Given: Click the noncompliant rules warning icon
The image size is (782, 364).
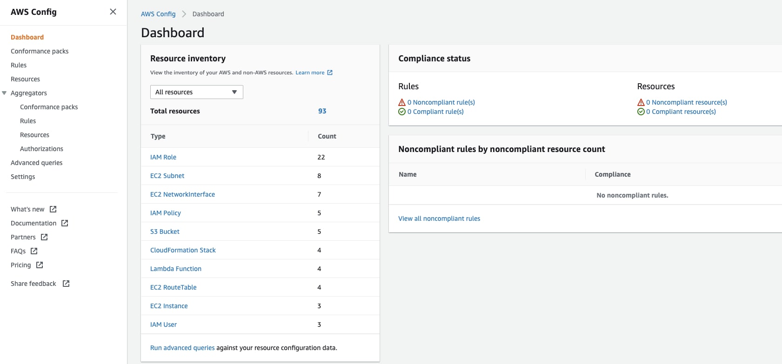Looking at the screenshot, I should pos(402,102).
